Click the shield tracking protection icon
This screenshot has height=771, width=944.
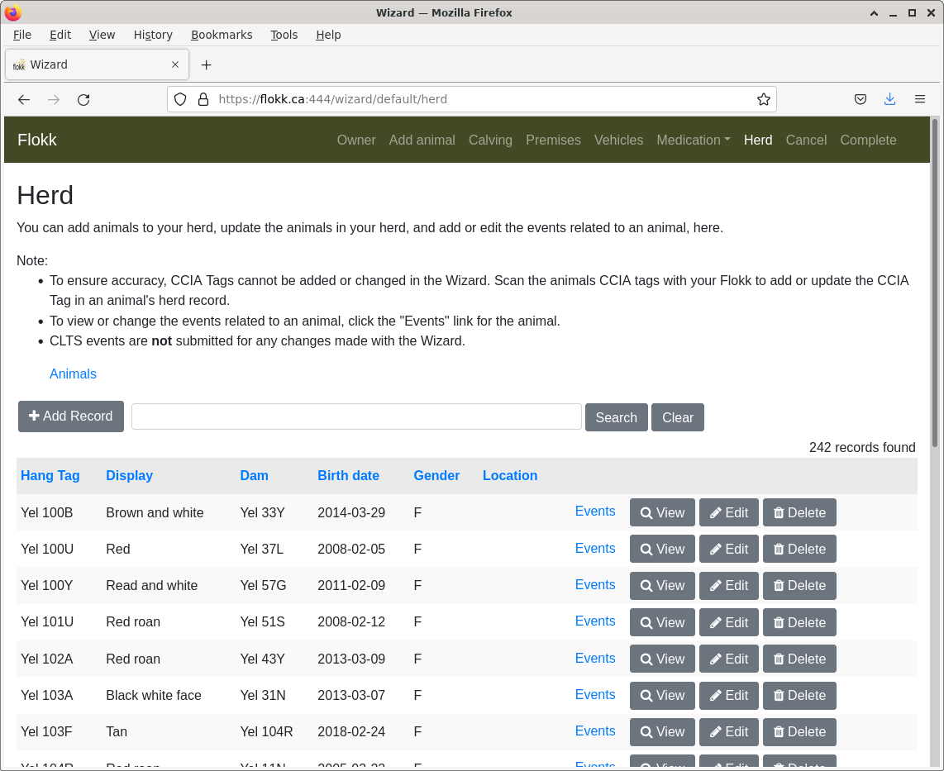pyautogui.click(x=179, y=99)
